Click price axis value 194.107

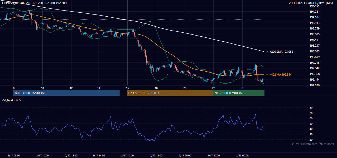(x=315, y=17)
